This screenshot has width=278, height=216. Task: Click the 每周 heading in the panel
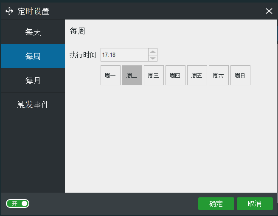coord(77,31)
